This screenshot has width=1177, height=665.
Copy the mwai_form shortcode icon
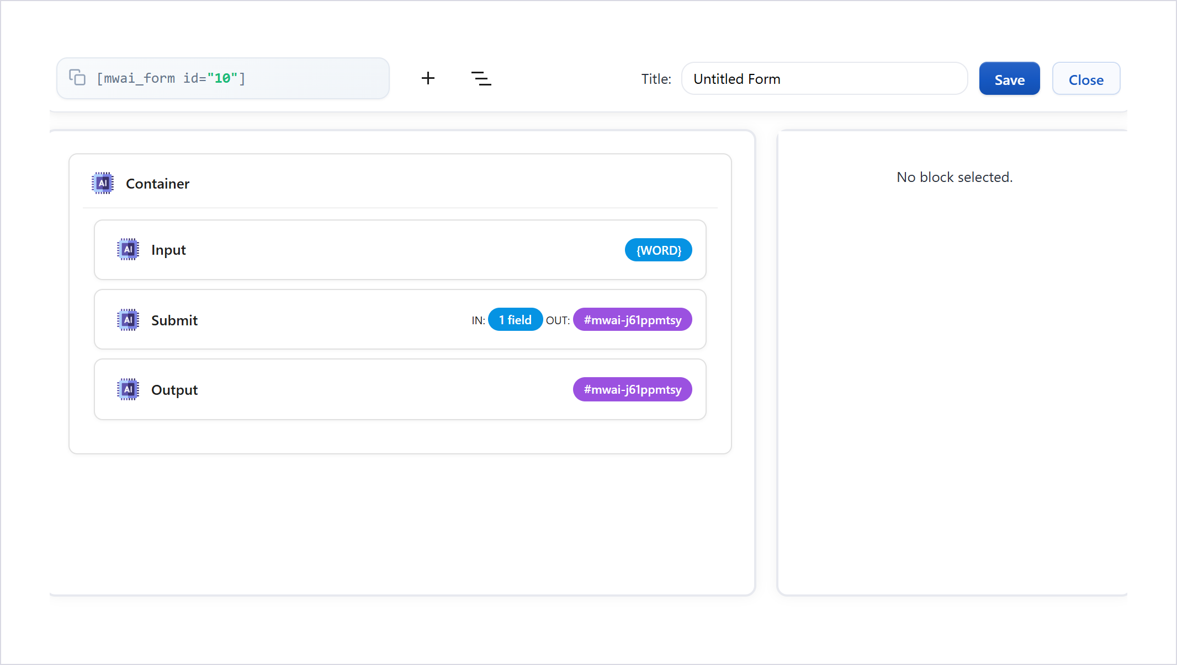click(x=77, y=77)
